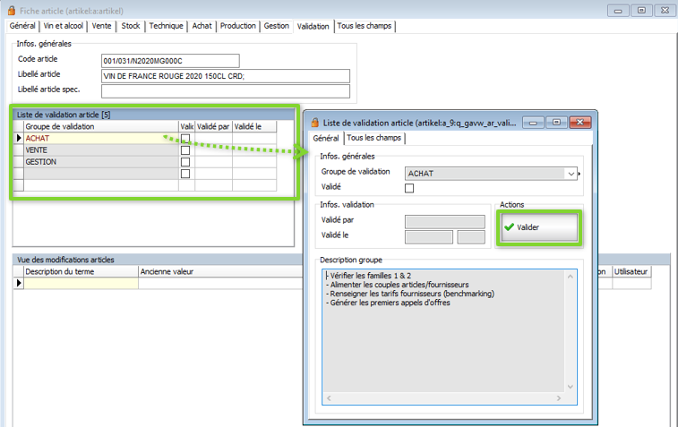The height and width of the screenshot is (427, 678).
Task: Switch to the Vin et alcool tab
Action: [64, 26]
